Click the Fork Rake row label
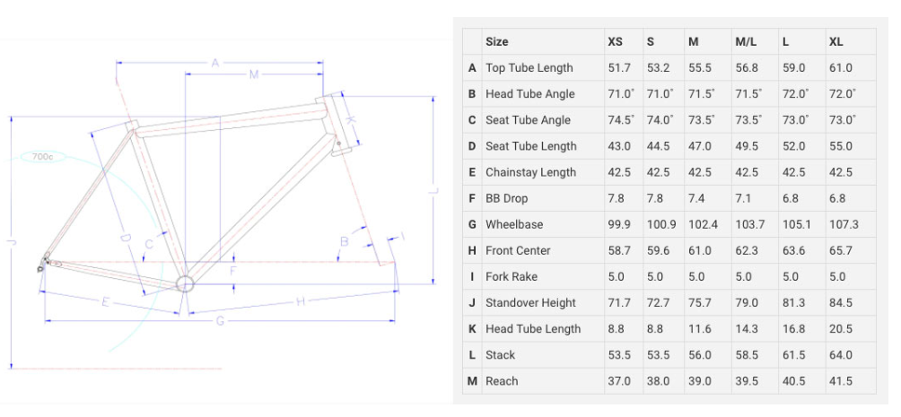This screenshot has width=901, height=417. coord(512,277)
